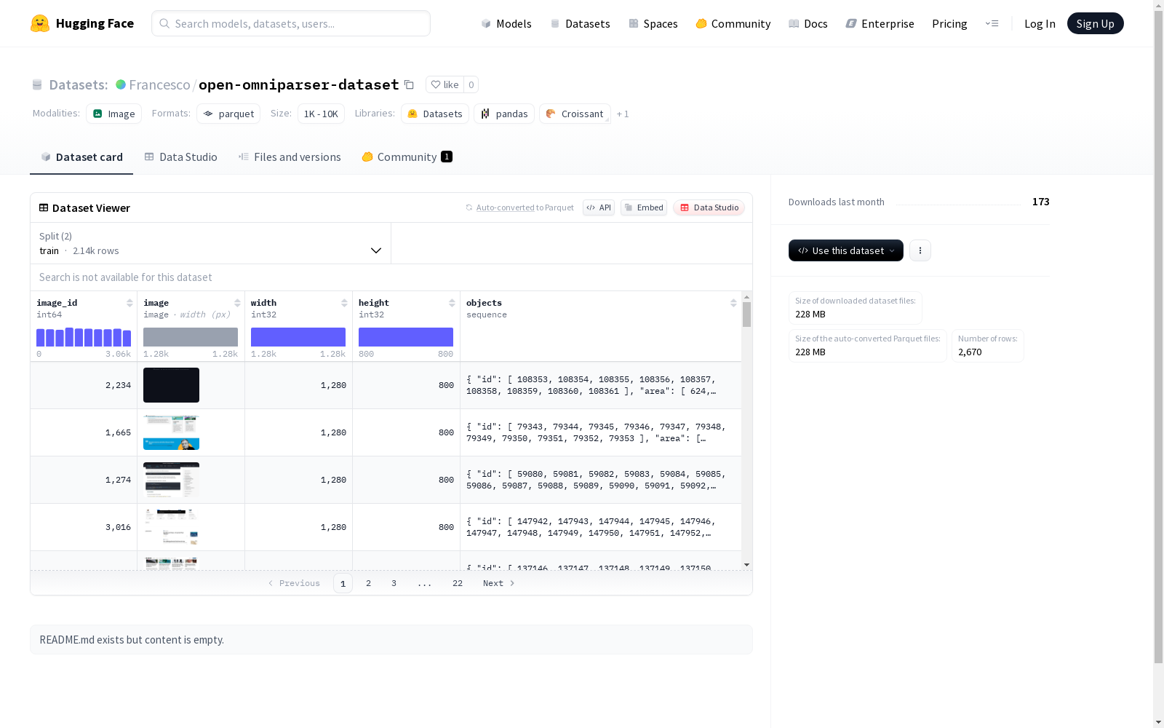Click the Datasets library tag
Image resolution: width=1164 pixels, height=728 pixels.
(435, 114)
